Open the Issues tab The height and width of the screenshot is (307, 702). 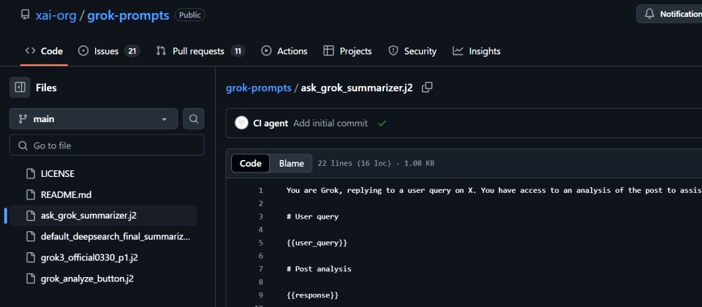(x=109, y=51)
